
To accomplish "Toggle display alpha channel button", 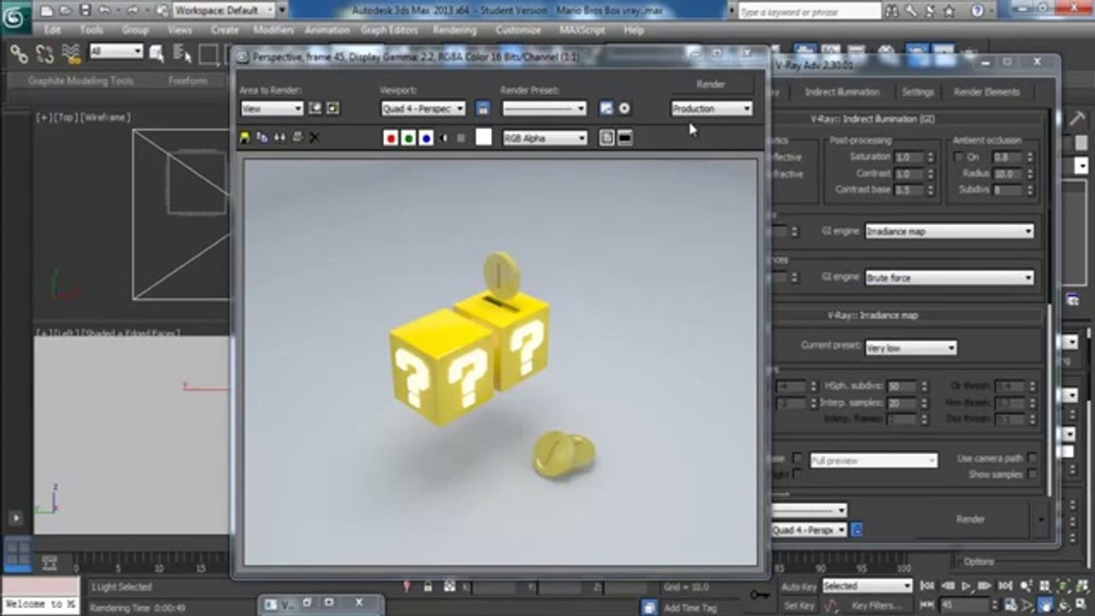I will pos(443,138).
